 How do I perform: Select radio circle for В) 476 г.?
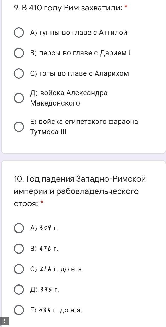19,248
